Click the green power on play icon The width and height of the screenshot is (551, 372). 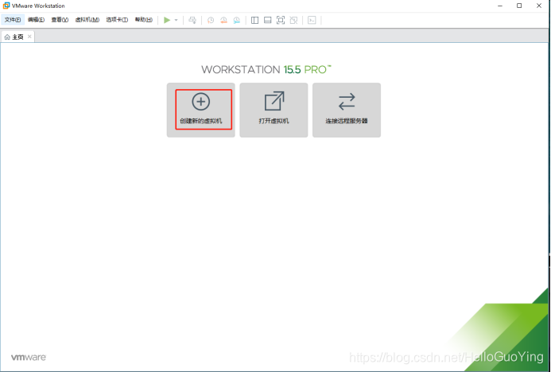(x=167, y=20)
